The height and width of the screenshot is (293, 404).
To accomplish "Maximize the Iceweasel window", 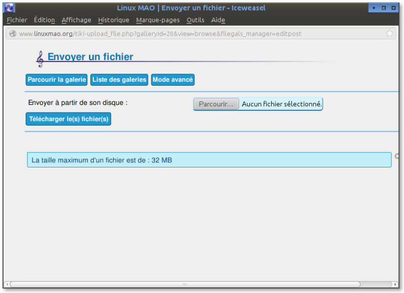I will pos(393,8).
